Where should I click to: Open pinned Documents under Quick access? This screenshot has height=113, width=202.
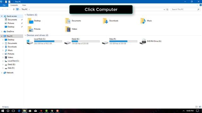point(12,20)
